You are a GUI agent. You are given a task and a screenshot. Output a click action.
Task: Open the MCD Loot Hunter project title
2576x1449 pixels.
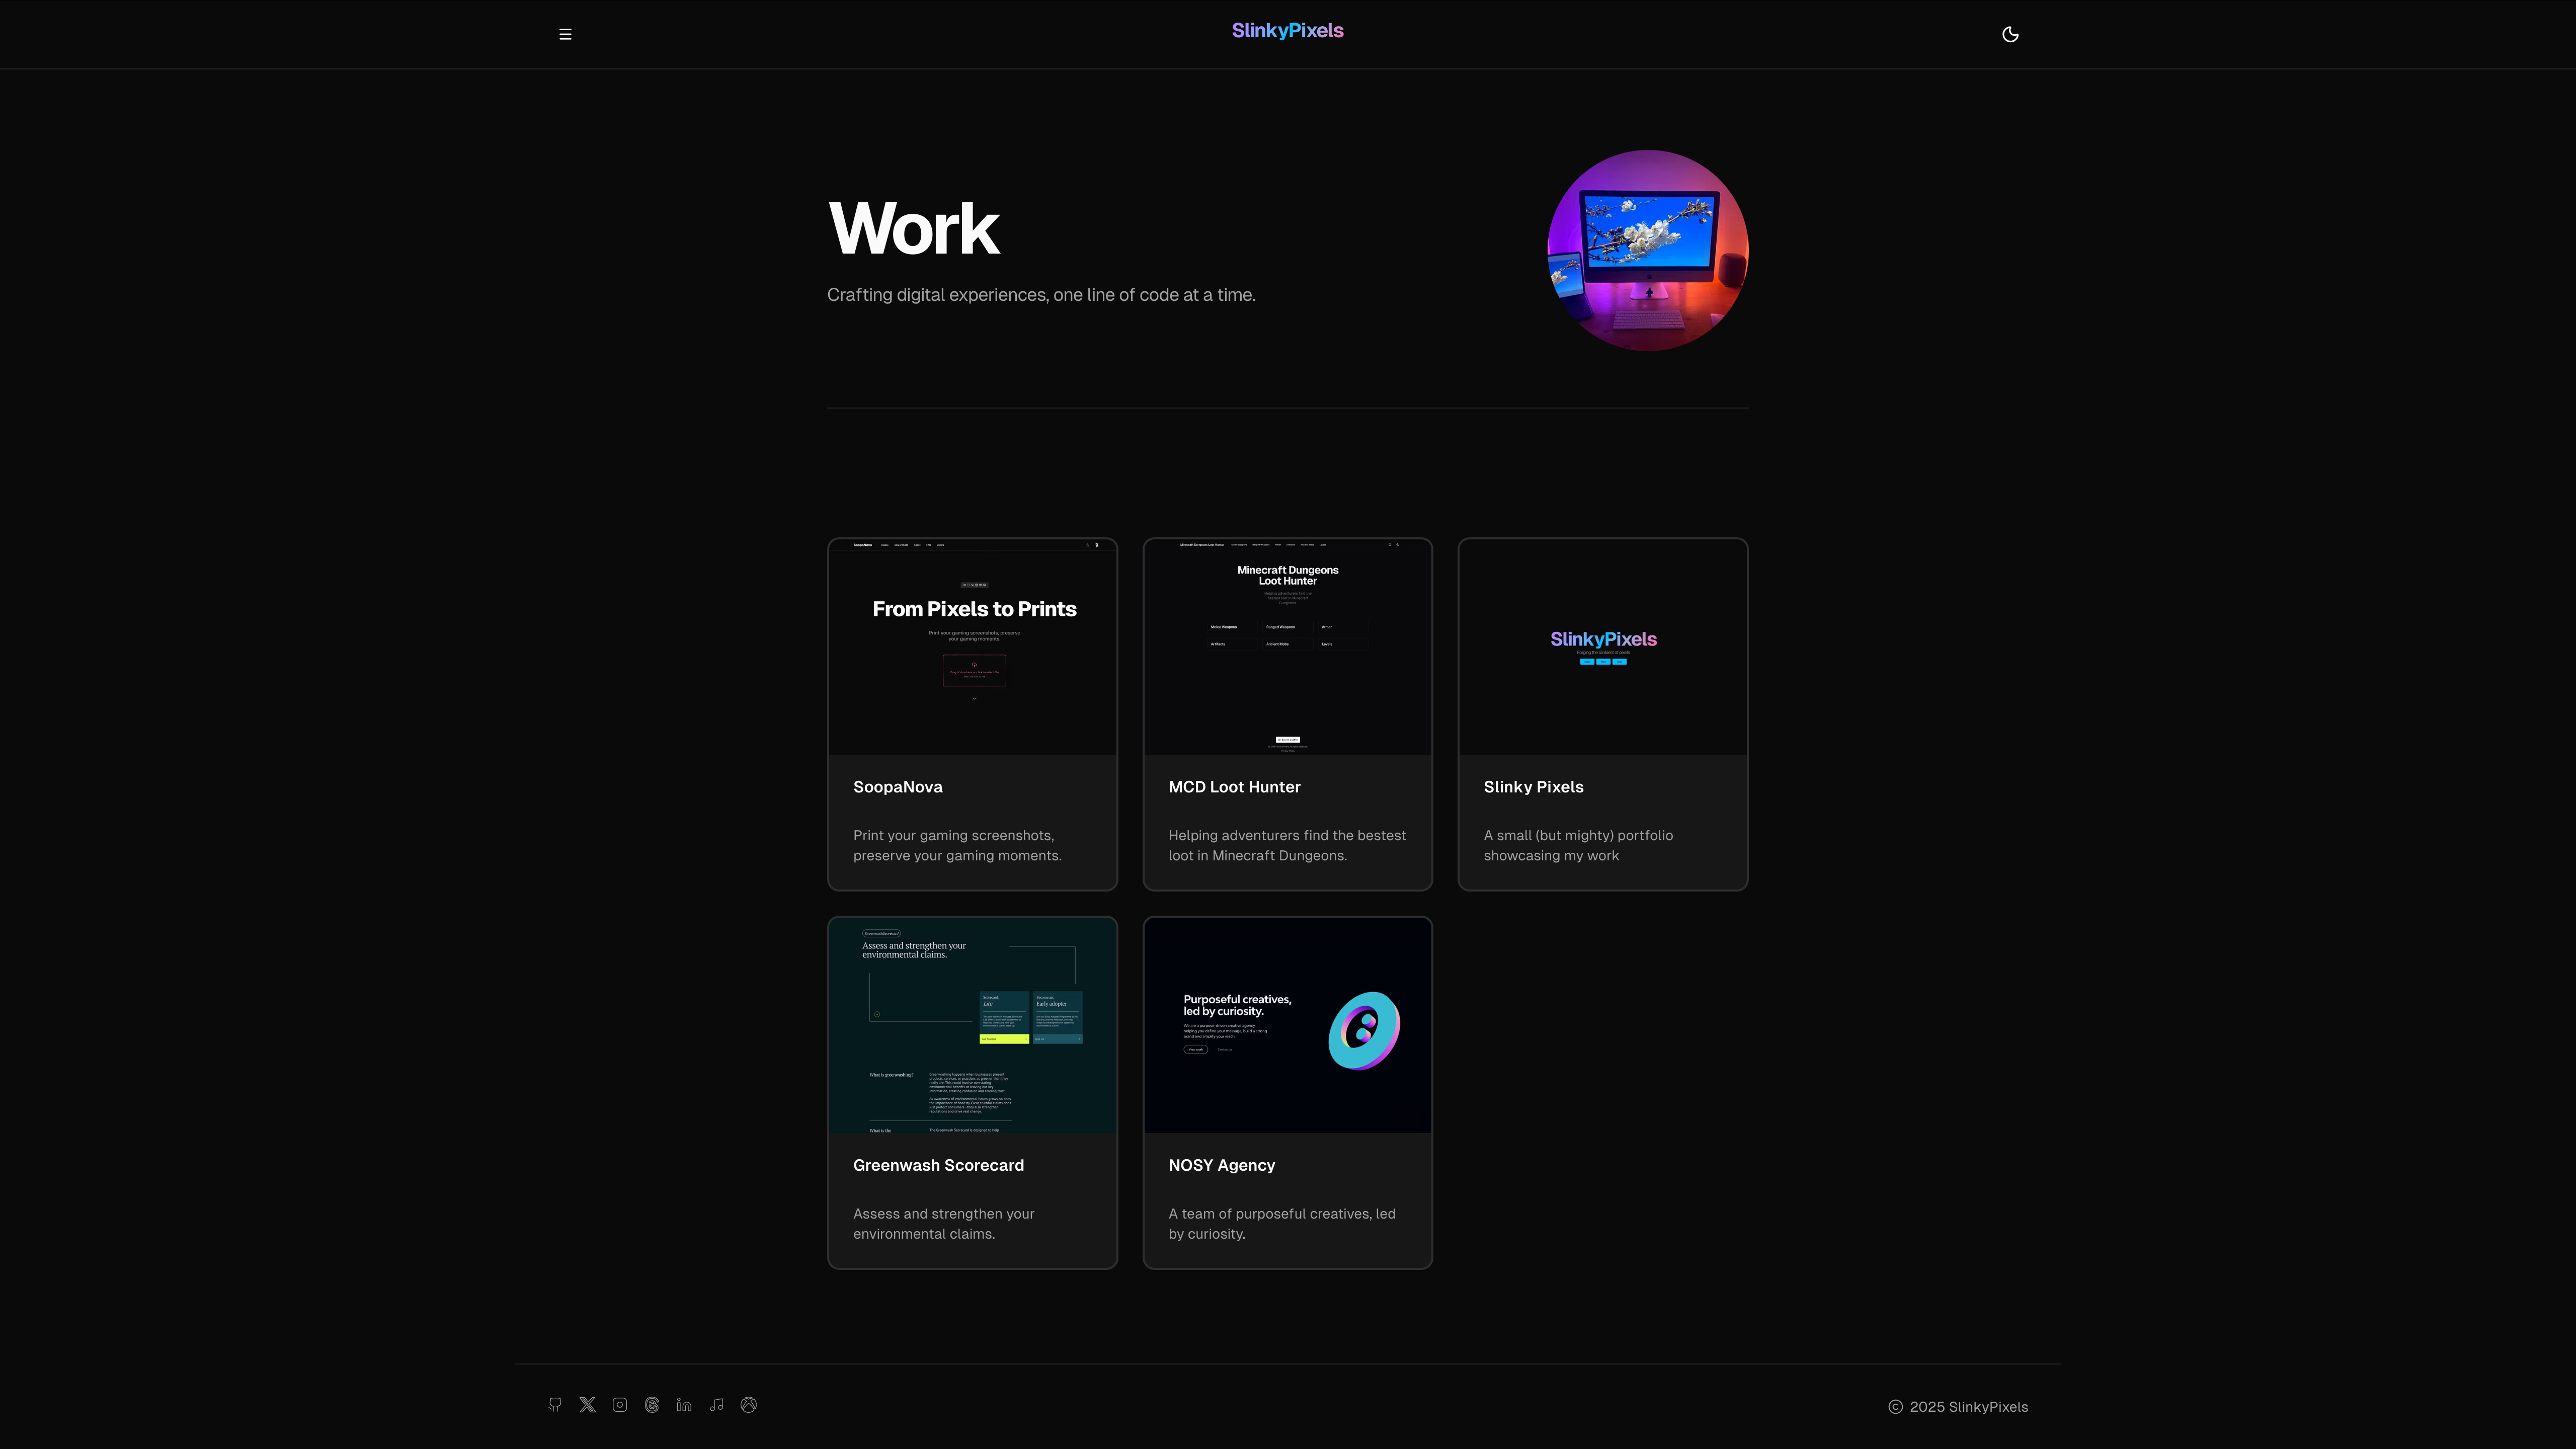click(x=1234, y=787)
